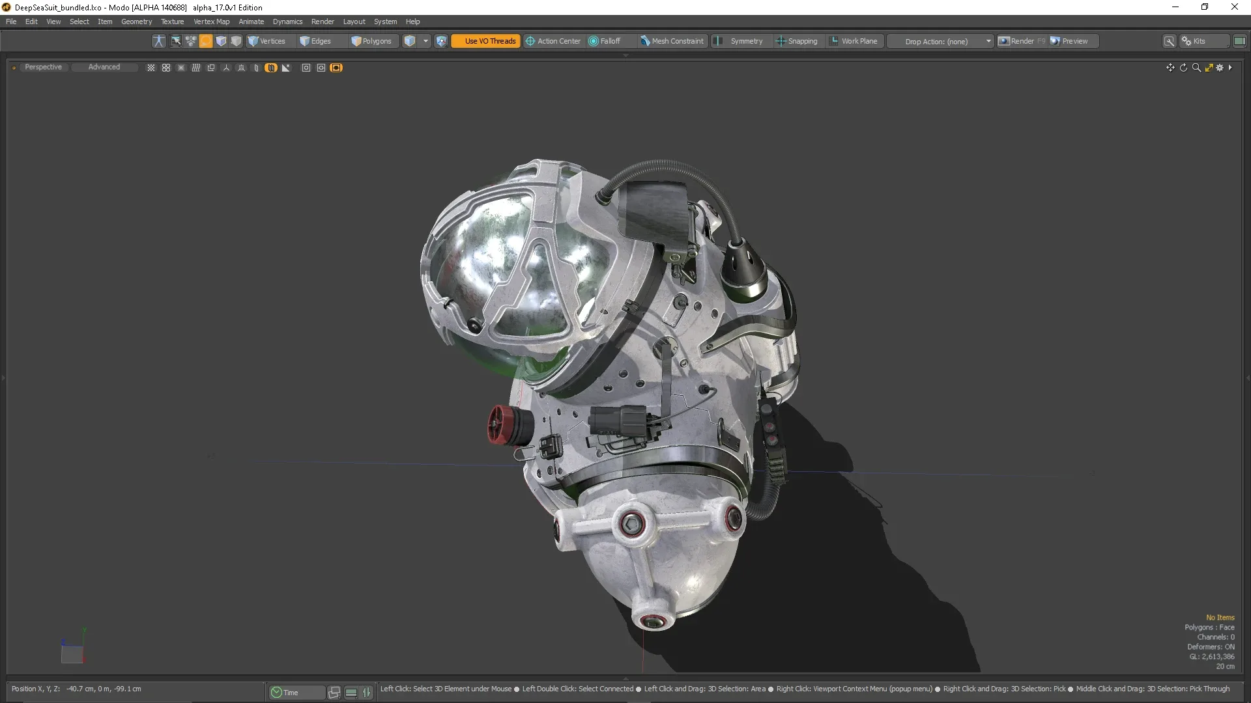Click the axis cube icon beside Use VO Threads

(x=442, y=41)
